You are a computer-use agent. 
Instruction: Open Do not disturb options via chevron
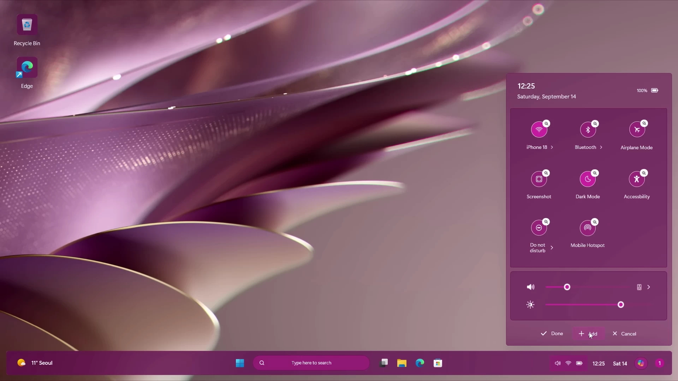tap(552, 247)
